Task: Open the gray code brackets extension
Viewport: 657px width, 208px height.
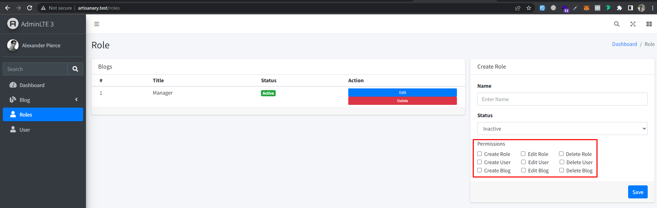Action: pos(598,8)
